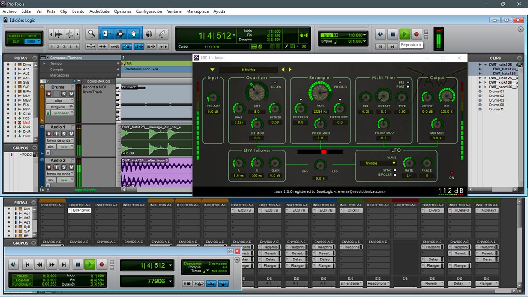Image resolution: width=528 pixels, height=297 pixels.
Task: Open Drums track 'clips' view selector
Action: (x=60, y=100)
